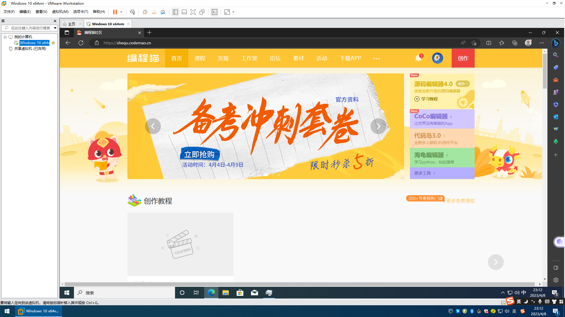
Task: Open the 更多免费课程 link
Action: coord(461,201)
